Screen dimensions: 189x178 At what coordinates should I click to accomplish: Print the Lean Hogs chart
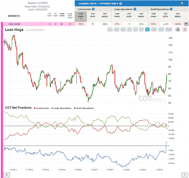[x=178, y=29]
